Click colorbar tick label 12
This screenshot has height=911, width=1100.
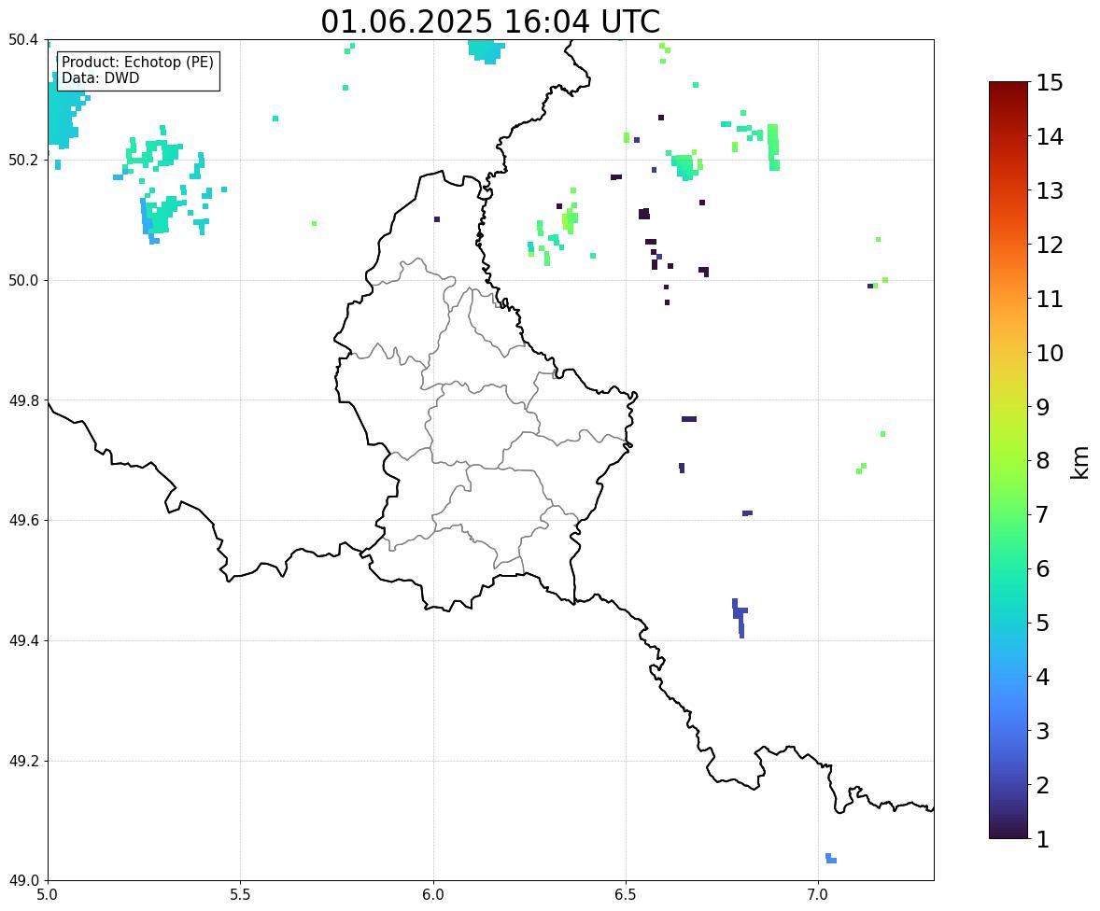click(x=1050, y=245)
